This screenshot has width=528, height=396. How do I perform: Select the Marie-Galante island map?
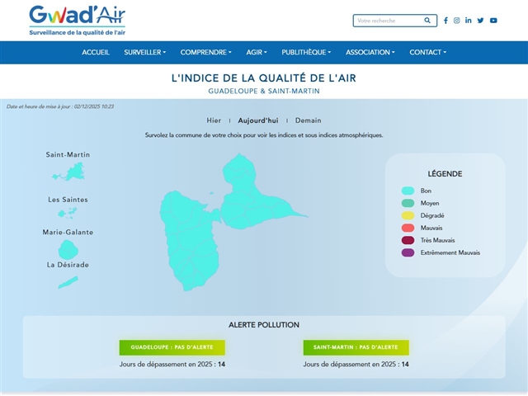point(68,250)
